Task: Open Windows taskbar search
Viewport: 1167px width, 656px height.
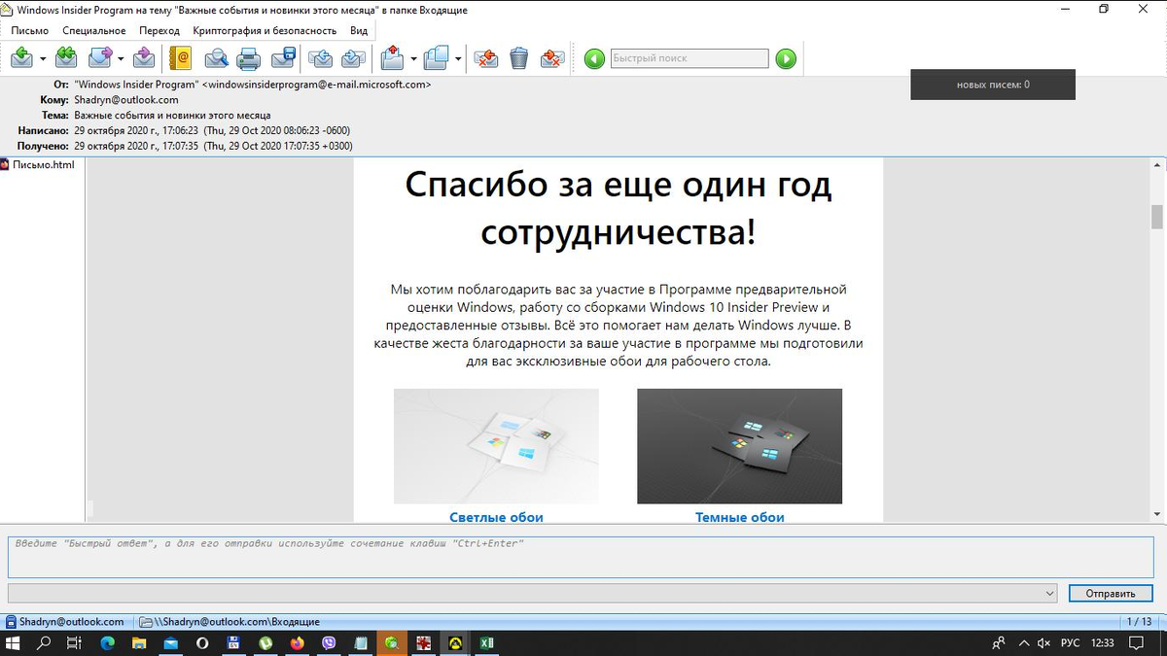Action: [x=44, y=643]
